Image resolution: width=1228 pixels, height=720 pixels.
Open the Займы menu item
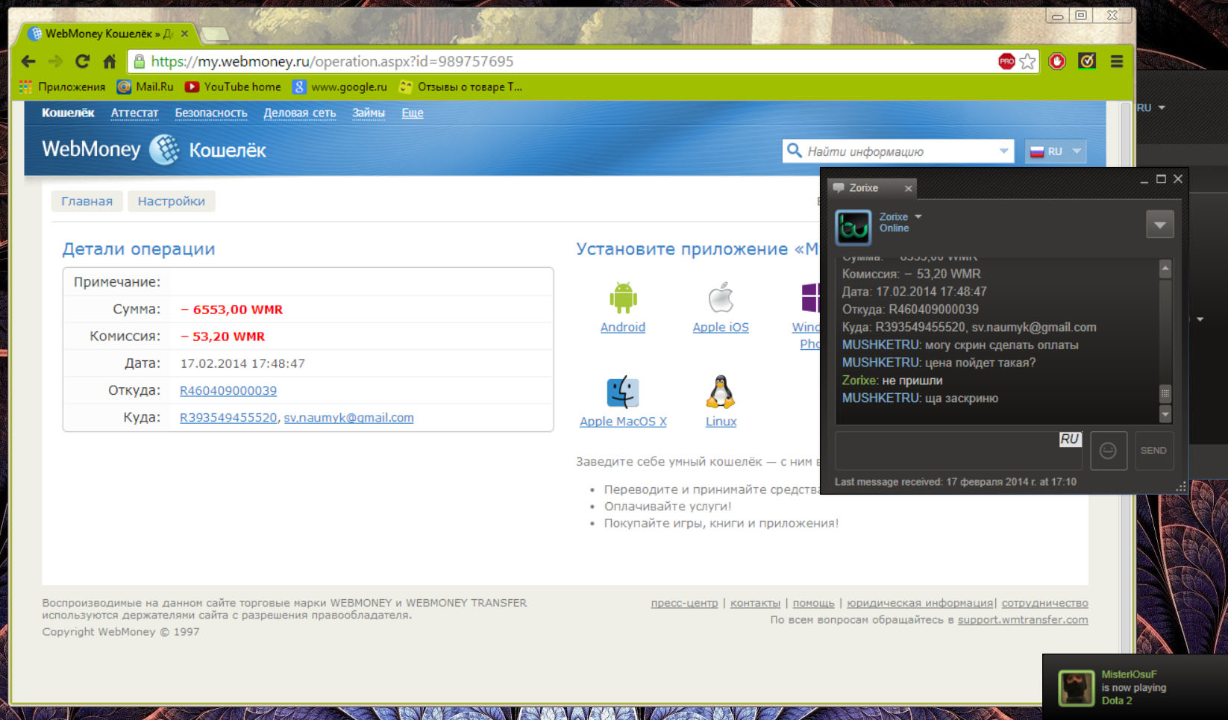tap(369, 113)
